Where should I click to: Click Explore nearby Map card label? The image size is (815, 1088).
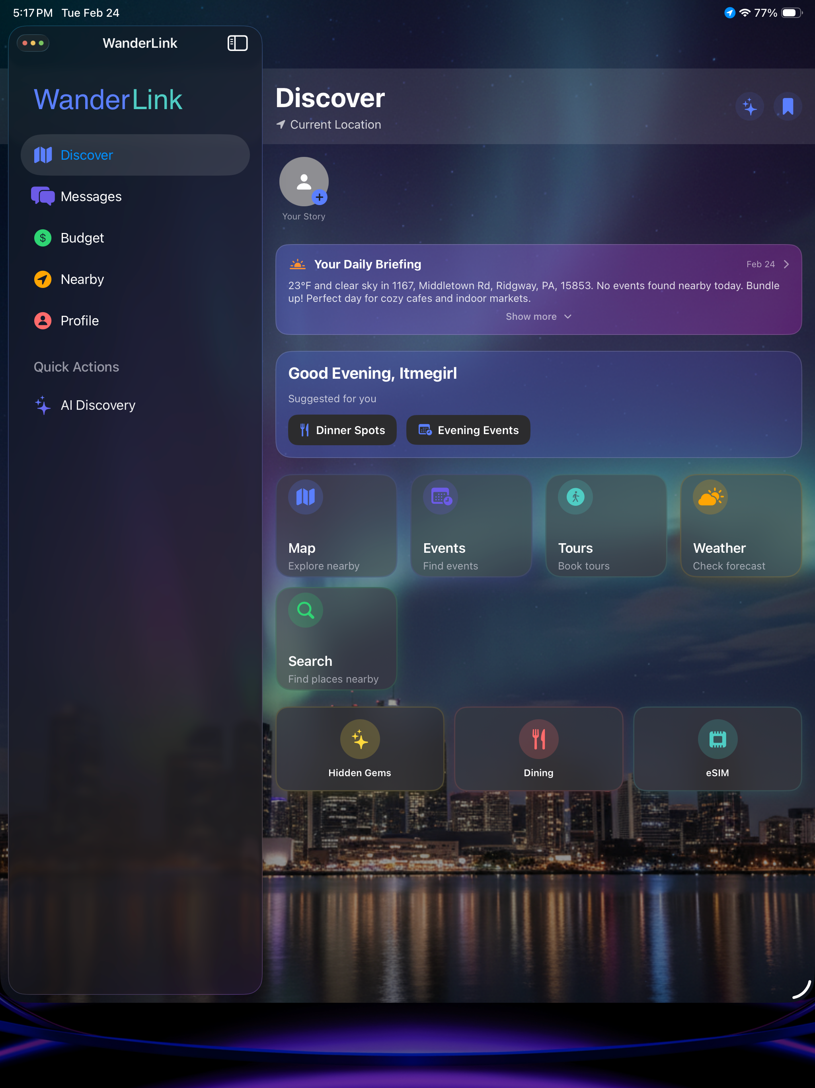(x=324, y=566)
